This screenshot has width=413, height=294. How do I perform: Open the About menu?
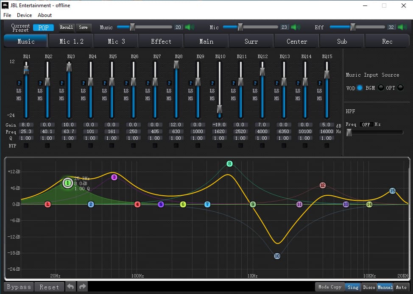pyautogui.click(x=45, y=15)
